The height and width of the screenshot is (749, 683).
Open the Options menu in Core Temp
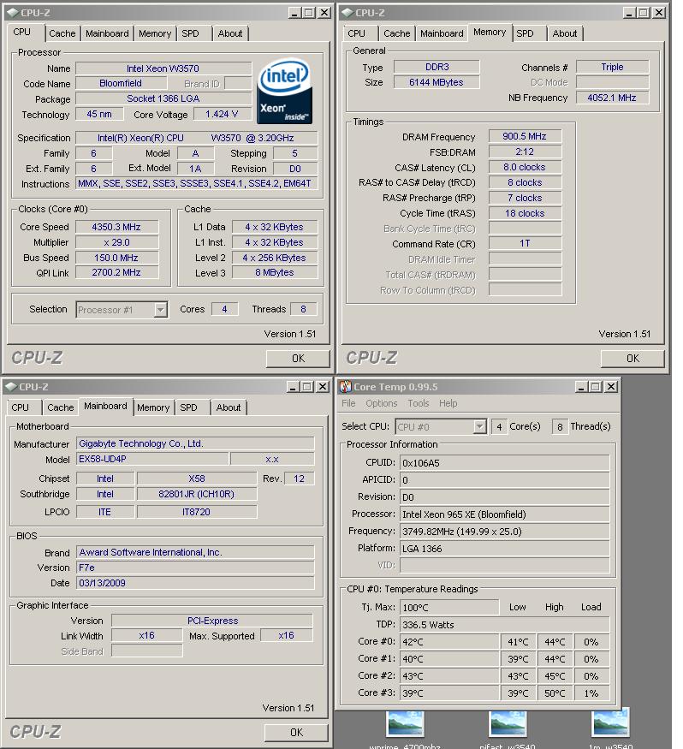click(x=381, y=403)
